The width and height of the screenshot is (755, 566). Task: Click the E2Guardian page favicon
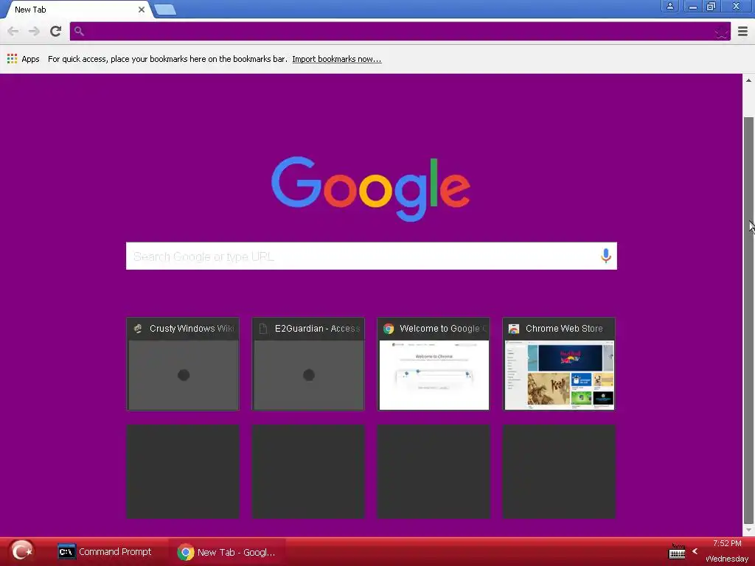point(263,329)
